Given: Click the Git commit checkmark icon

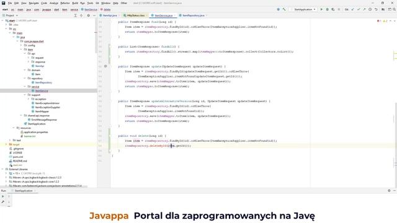Looking at the screenshot, I should tap(359, 9).
